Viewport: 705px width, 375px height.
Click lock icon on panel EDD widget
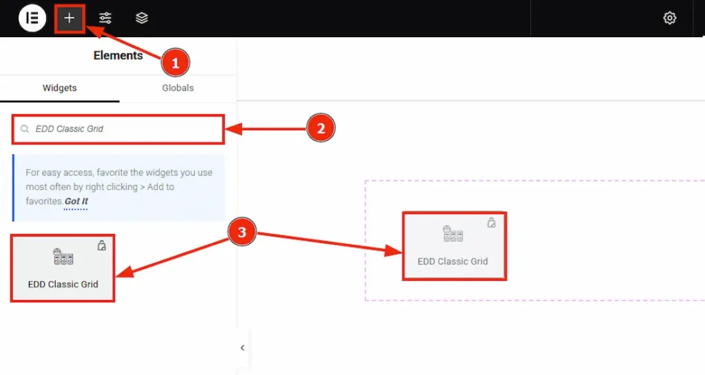point(102,245)
